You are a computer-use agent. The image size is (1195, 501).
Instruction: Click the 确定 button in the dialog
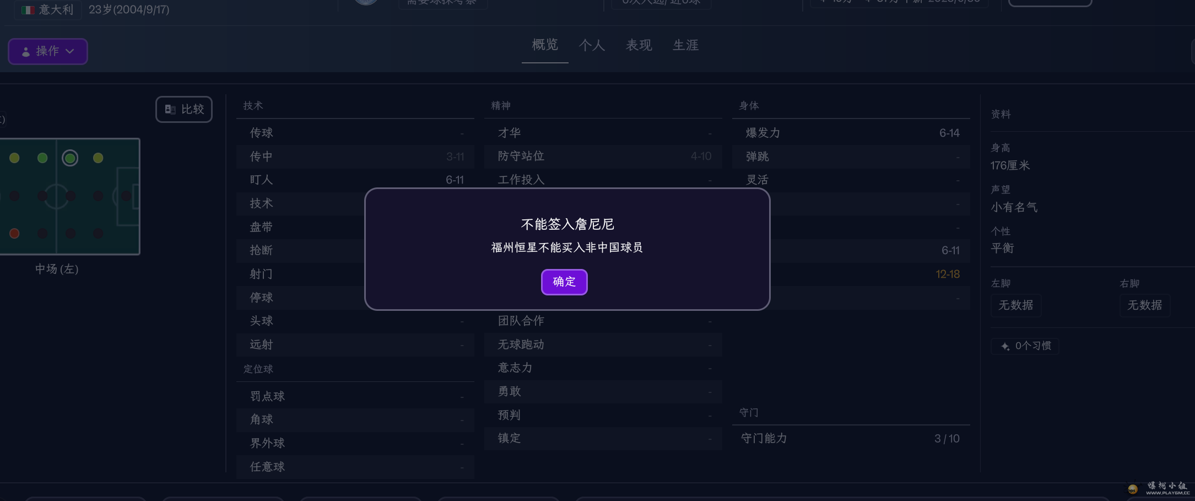pos(564,282)
